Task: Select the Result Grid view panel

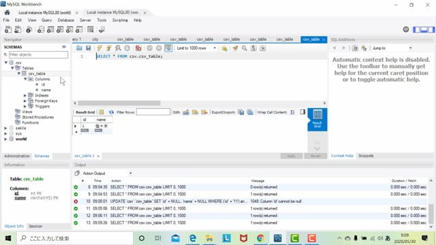Action: [x=317, y=119]
